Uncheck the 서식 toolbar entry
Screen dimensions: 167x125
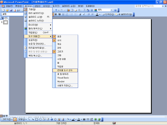pyautogui.click(x=65, y=40)
